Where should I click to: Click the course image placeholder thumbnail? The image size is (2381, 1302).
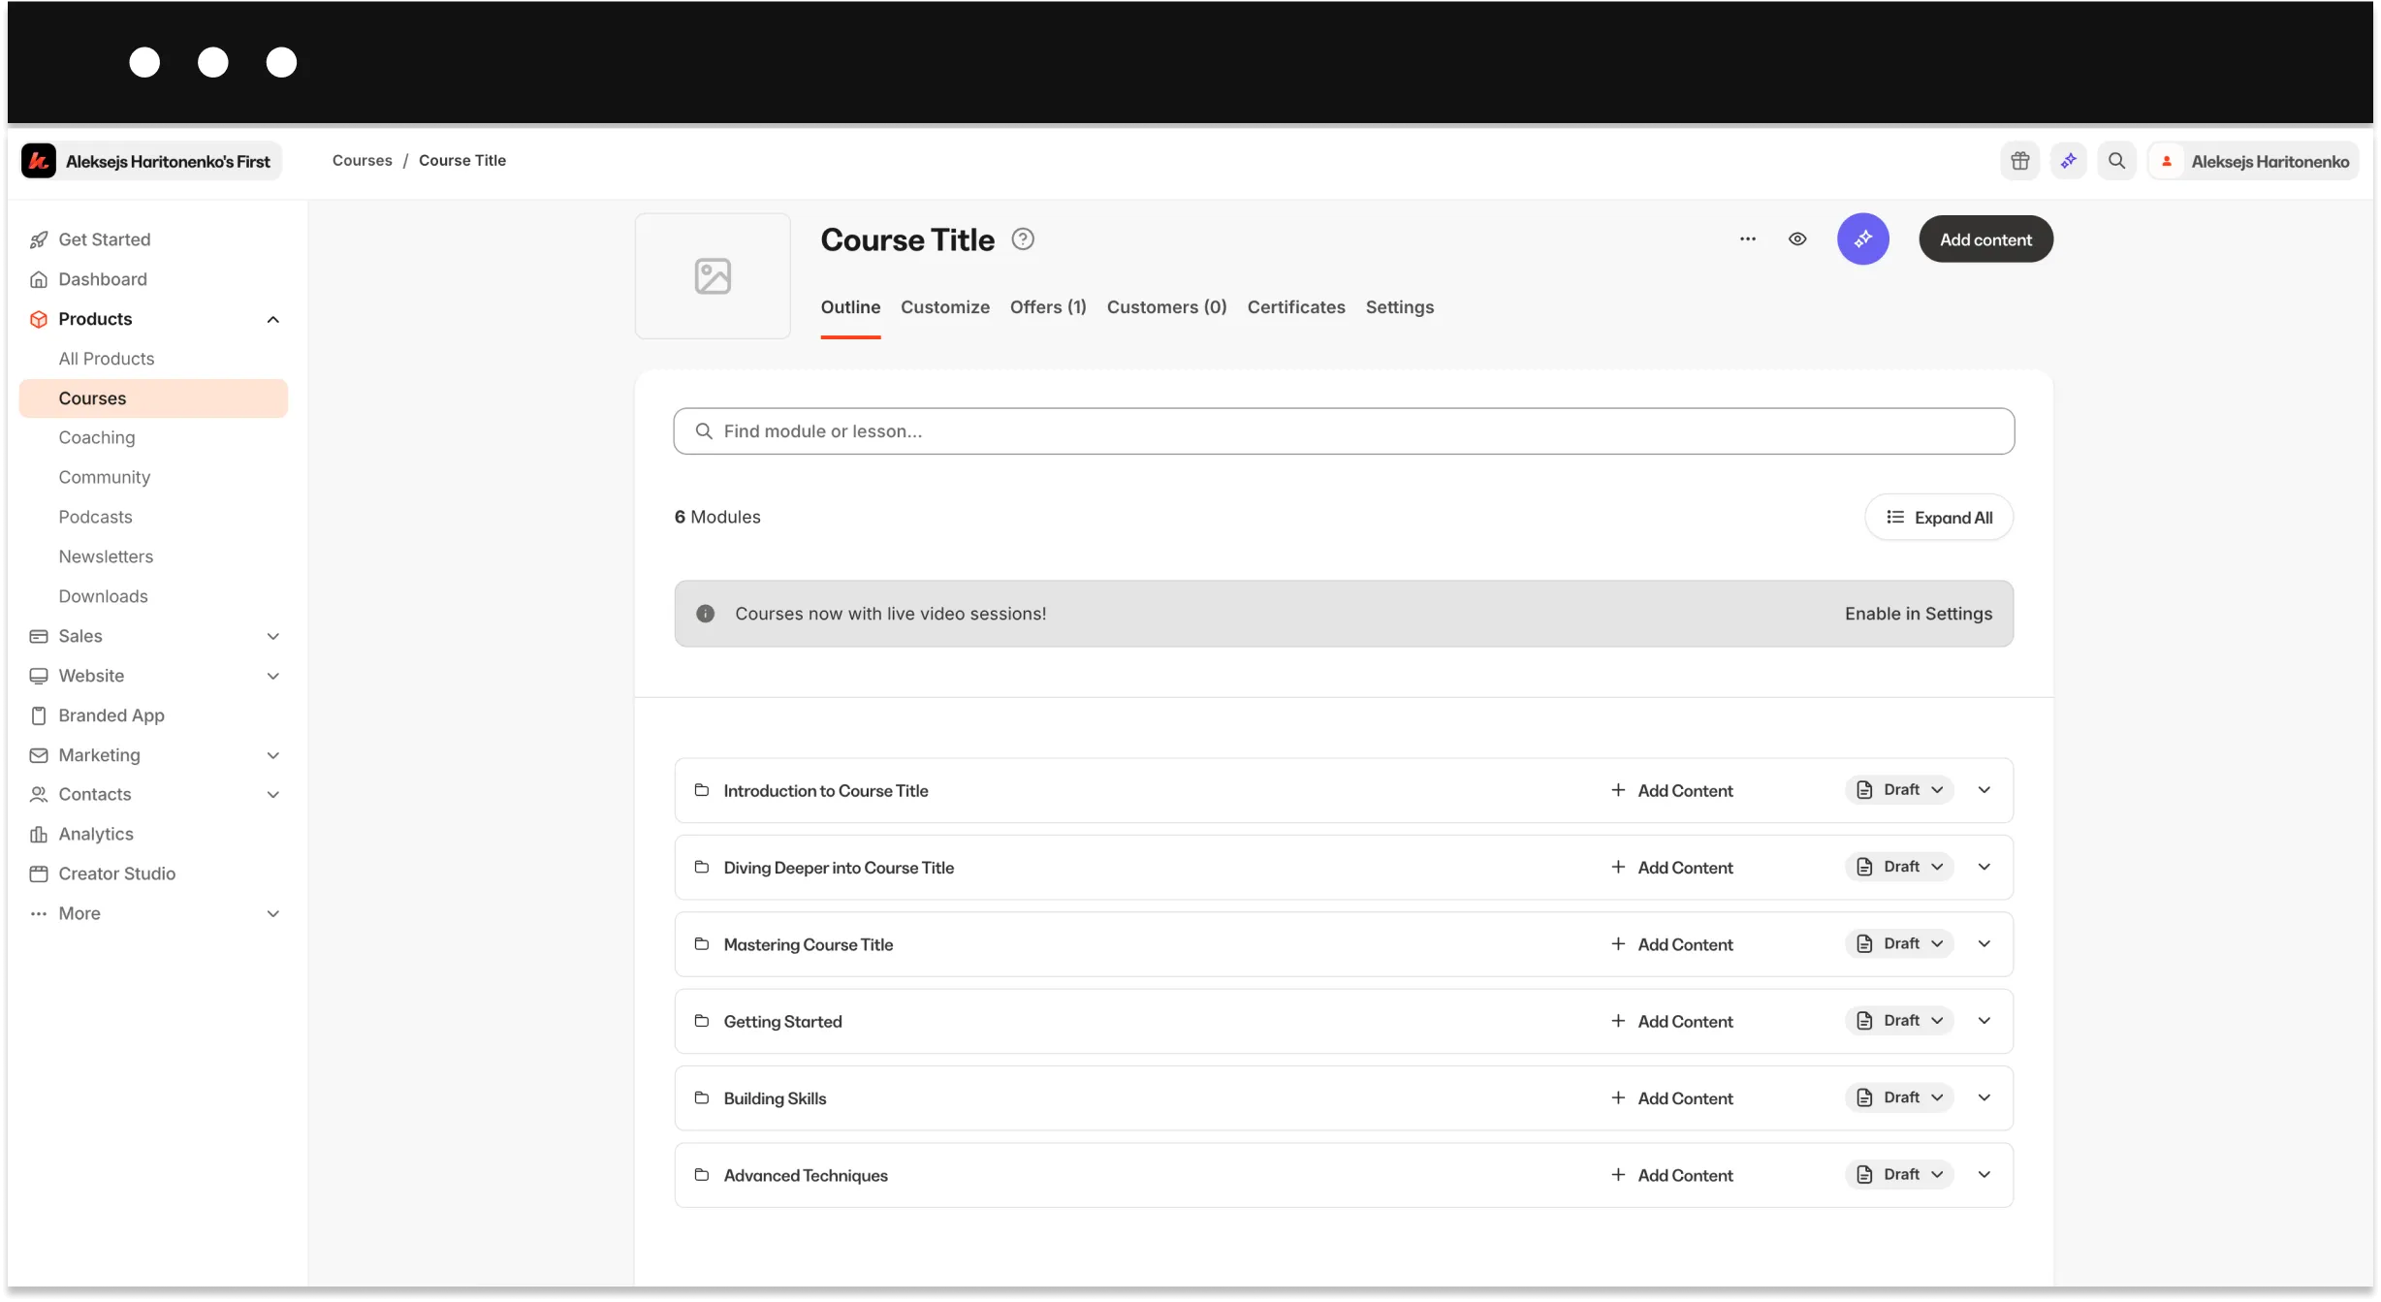[x=713, y=276]
